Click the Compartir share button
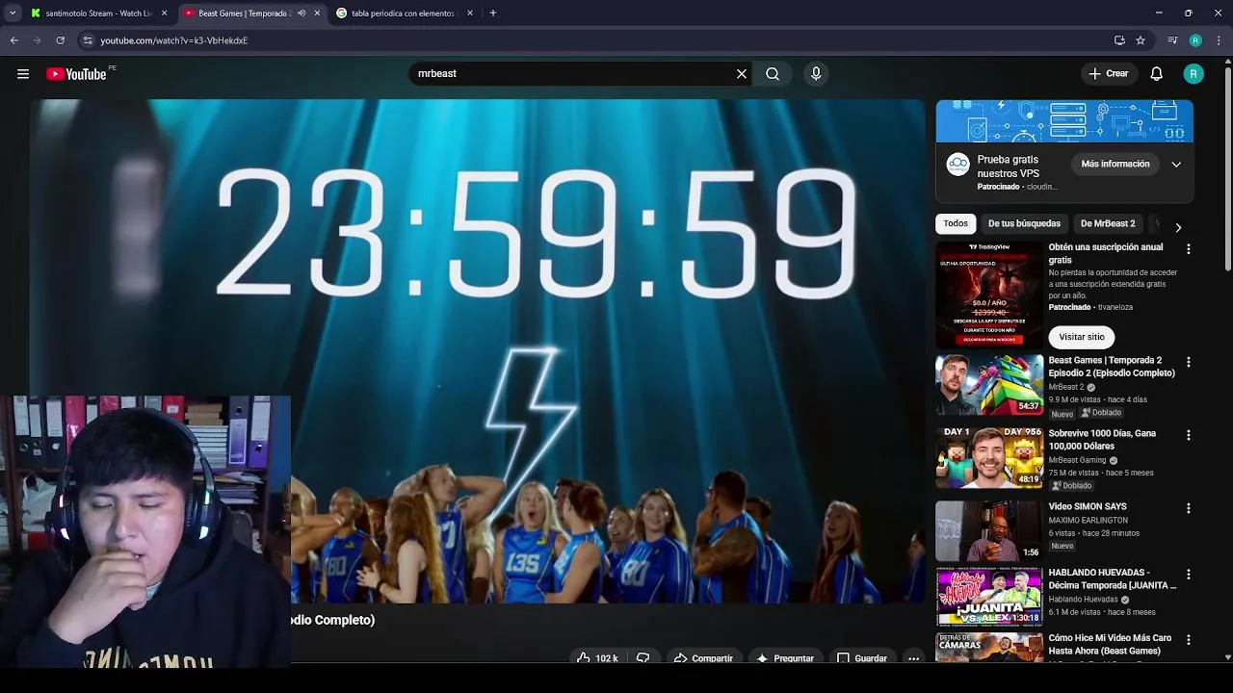 (703, 658)
